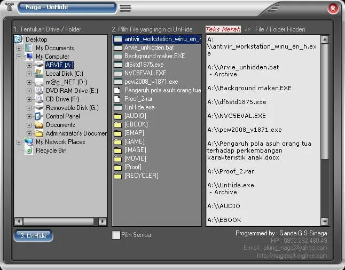Expand the Administrator's Documents node
This screenshot has width=345, height=270.
pyautogui.click(x=29, y=134)
